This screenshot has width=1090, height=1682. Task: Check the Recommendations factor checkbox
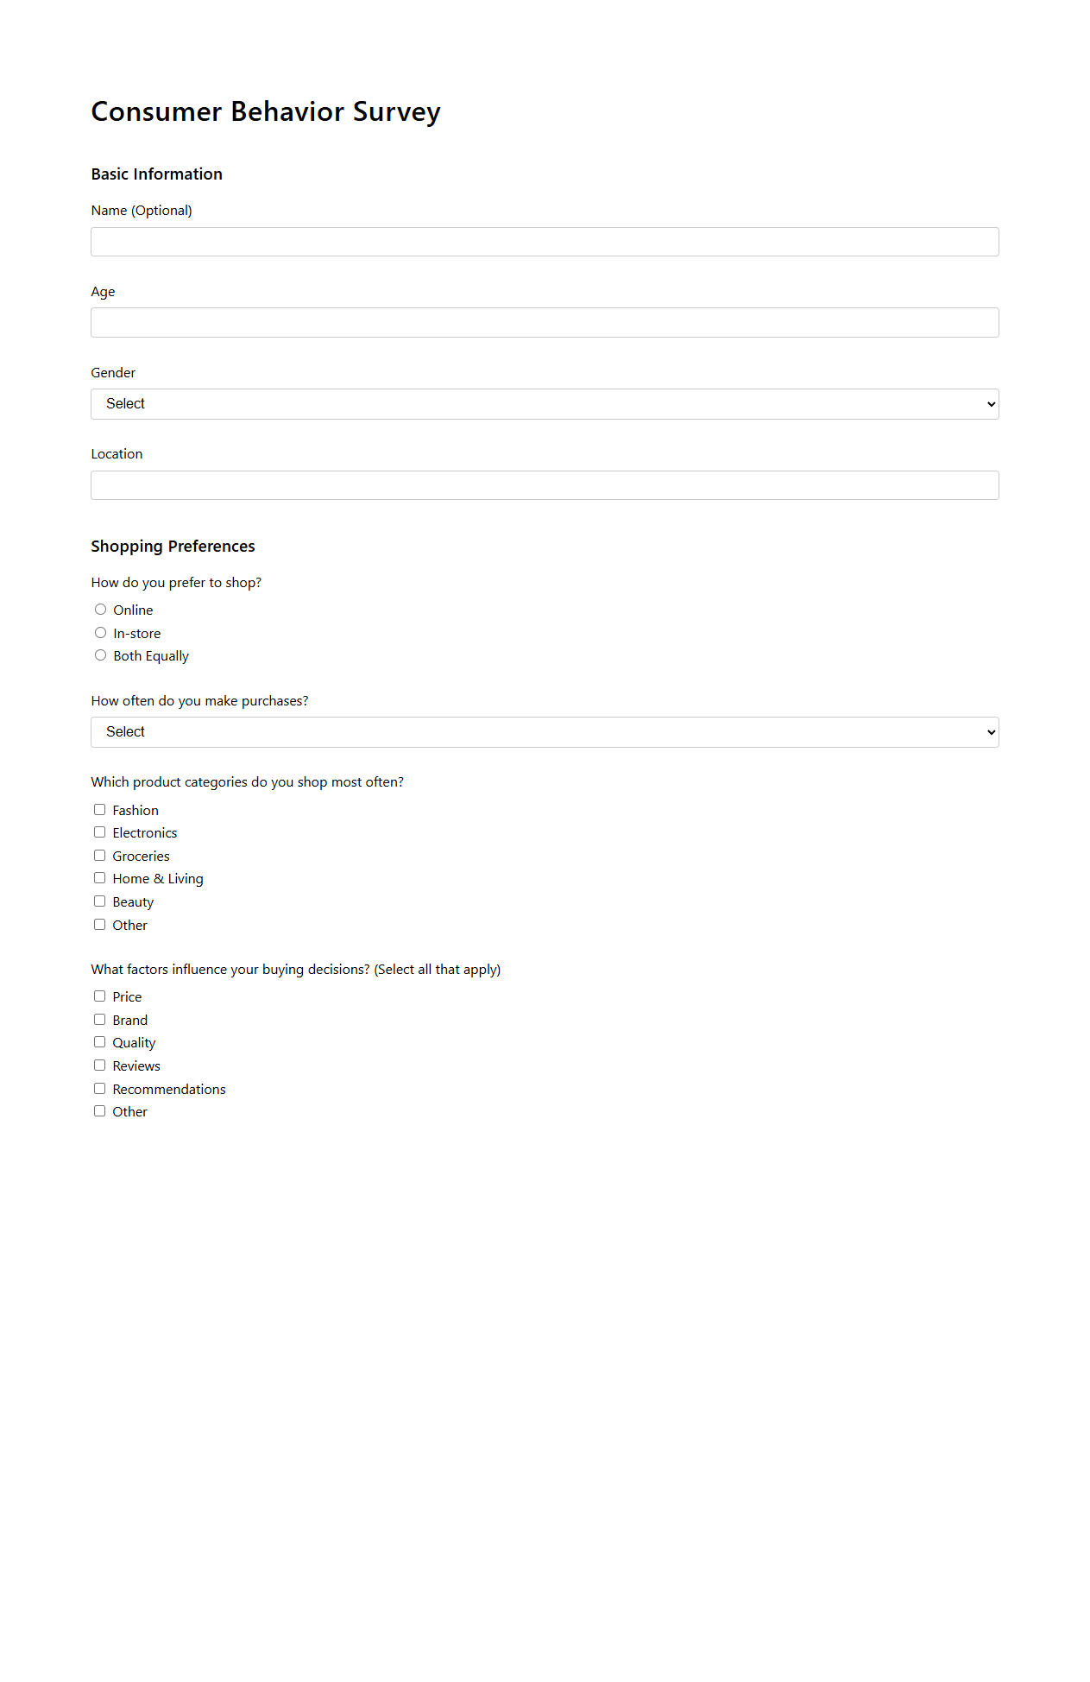(99, 1088)
